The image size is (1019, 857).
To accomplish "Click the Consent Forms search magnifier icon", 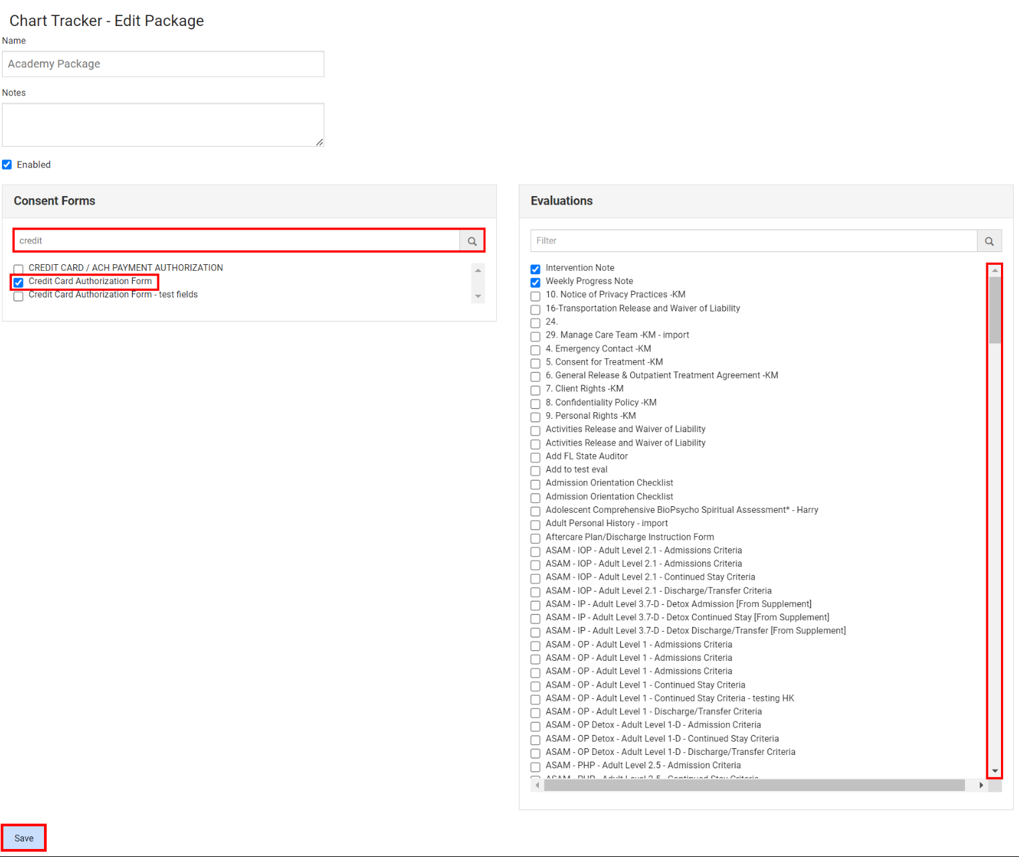I will coord(472,241).
